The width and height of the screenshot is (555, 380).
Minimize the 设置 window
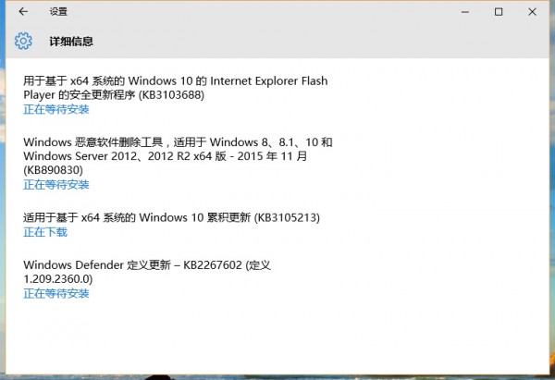coord(465,12)
